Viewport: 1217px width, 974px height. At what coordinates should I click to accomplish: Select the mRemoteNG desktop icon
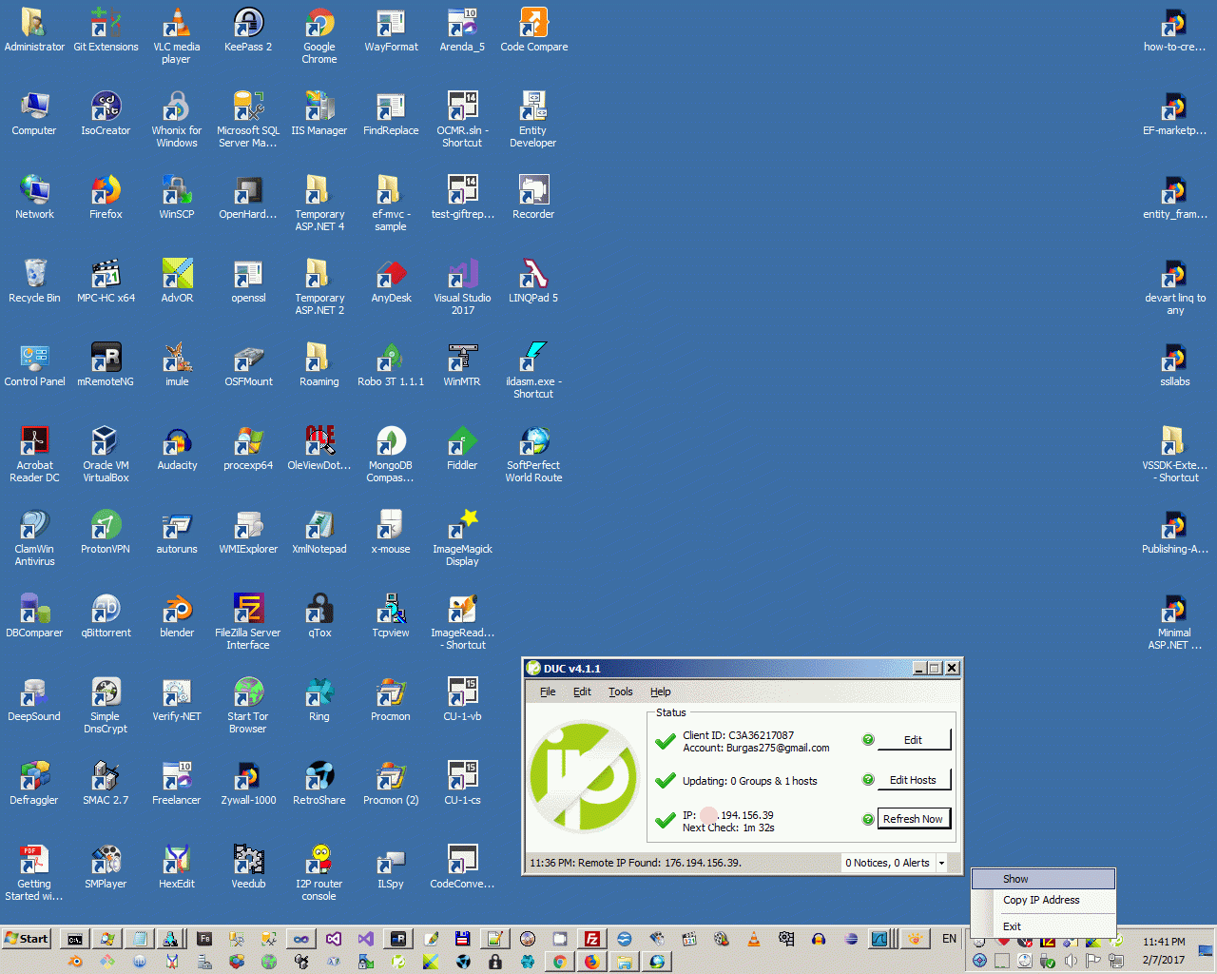[x=106, y=365]
